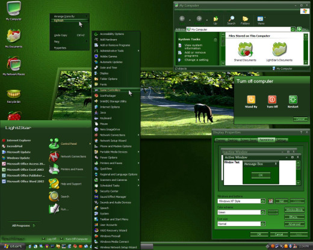This screenshot has height=250, width=313.
Task: Click the Views toolbar icon
Action: tap(261, 20)
